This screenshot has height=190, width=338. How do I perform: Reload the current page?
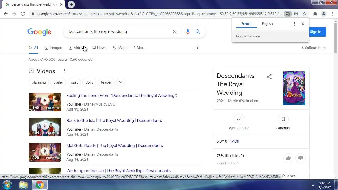[x=23, y=14]
